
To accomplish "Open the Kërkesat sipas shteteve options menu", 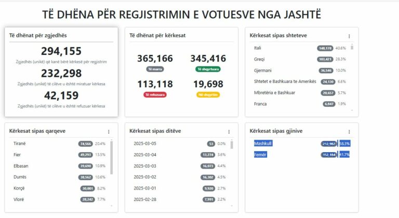I will [x=349, y=36].
